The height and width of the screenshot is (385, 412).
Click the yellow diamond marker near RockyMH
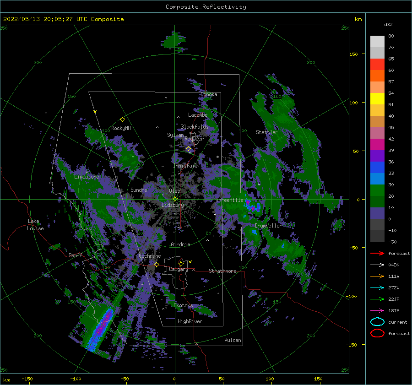(x=122, y=119)
